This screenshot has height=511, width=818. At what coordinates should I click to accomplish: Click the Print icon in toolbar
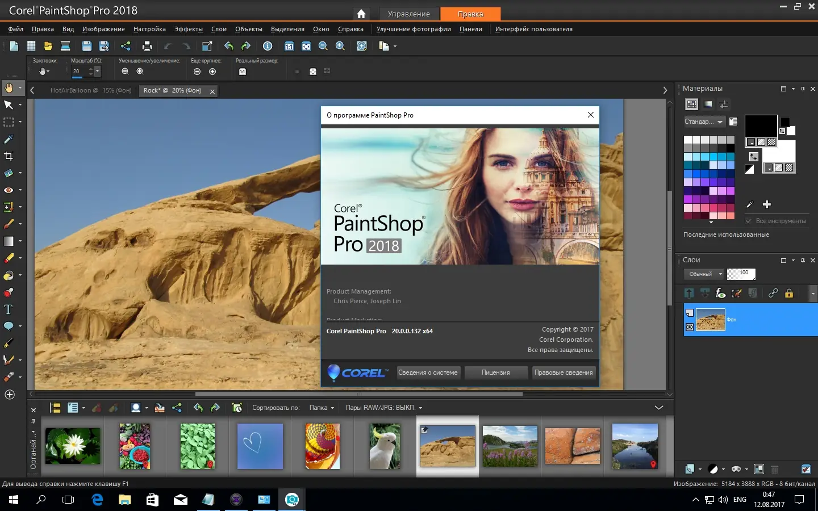[x=147, y=46]
